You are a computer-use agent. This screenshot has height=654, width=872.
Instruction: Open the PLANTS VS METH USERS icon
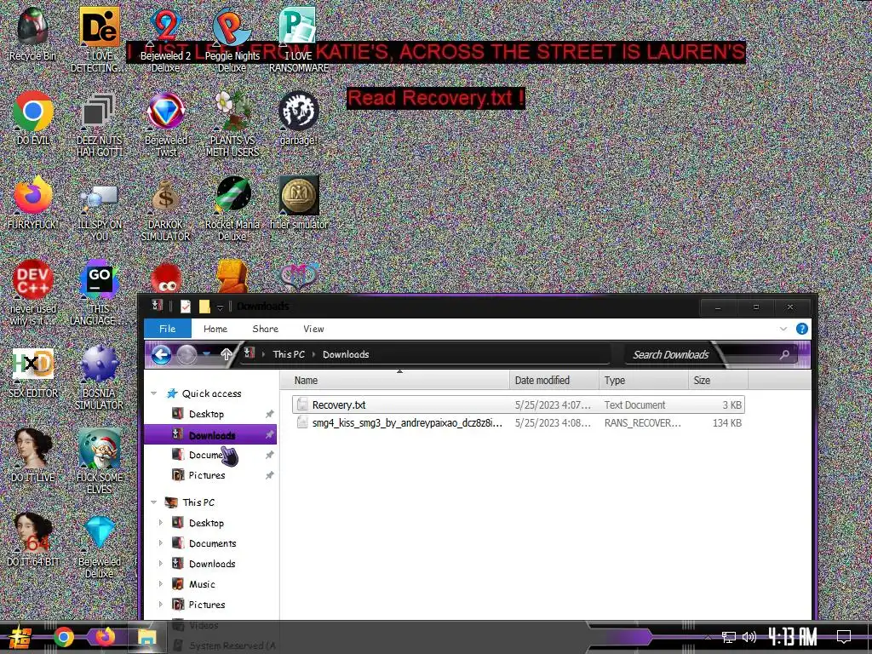point(232,123)
